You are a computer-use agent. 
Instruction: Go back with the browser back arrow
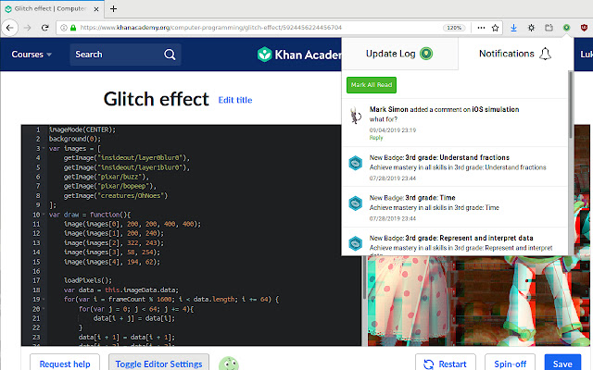[10, 28]
